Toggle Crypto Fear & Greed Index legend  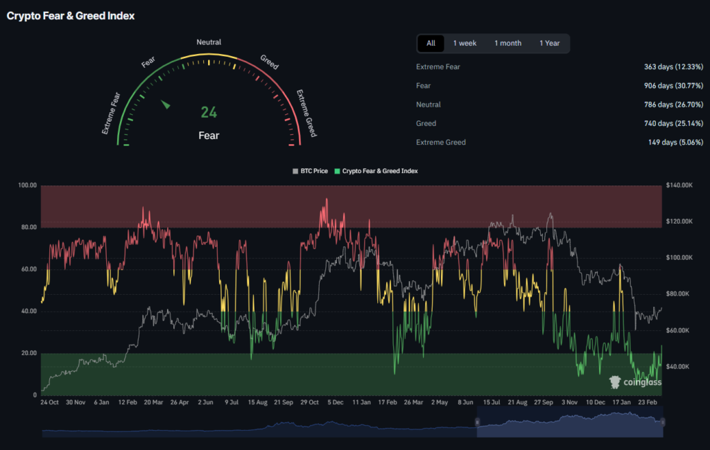(x=380, y=170)
